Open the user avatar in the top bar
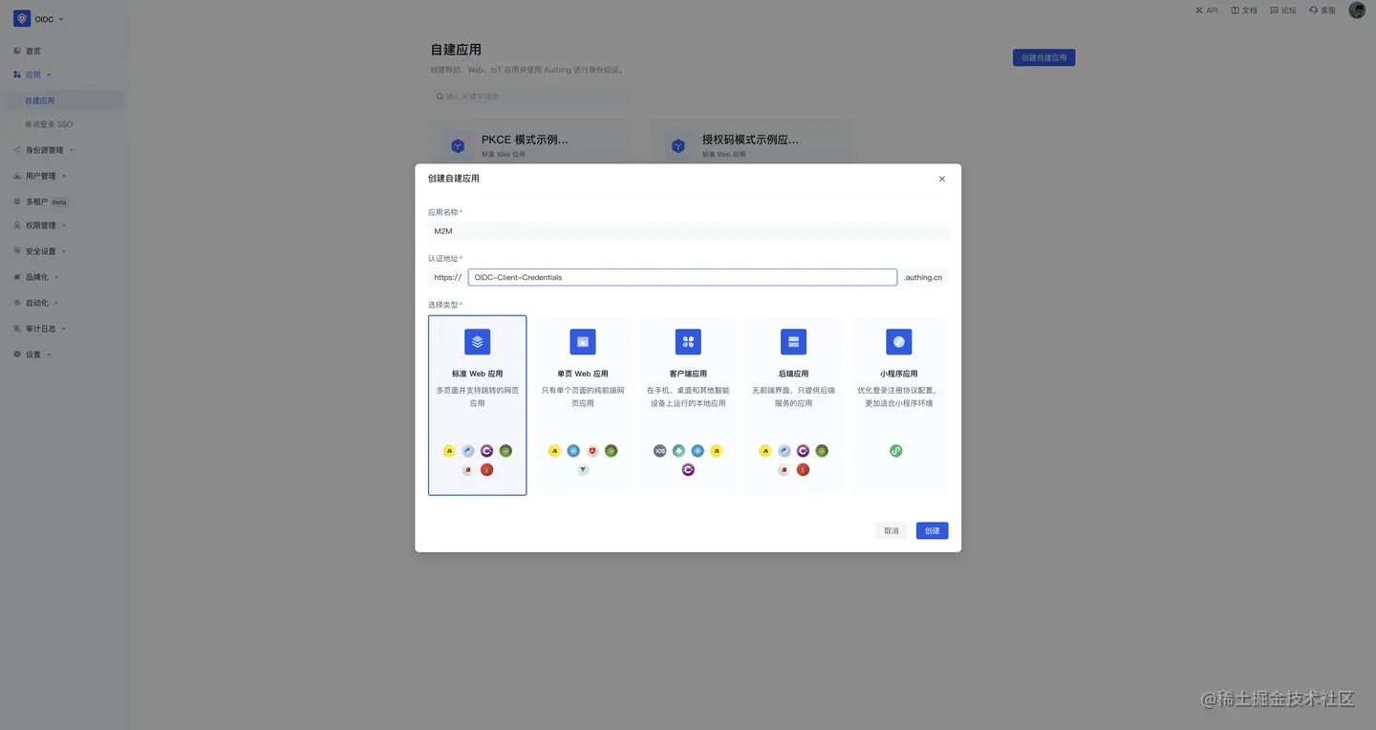1376x730 pixels. click(x=1357, y=11)
